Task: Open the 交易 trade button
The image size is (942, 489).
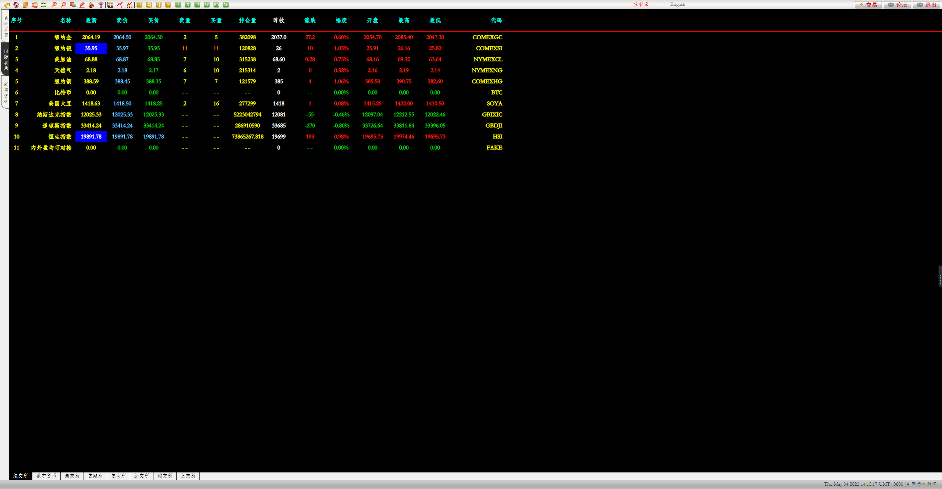Action: 868,5
